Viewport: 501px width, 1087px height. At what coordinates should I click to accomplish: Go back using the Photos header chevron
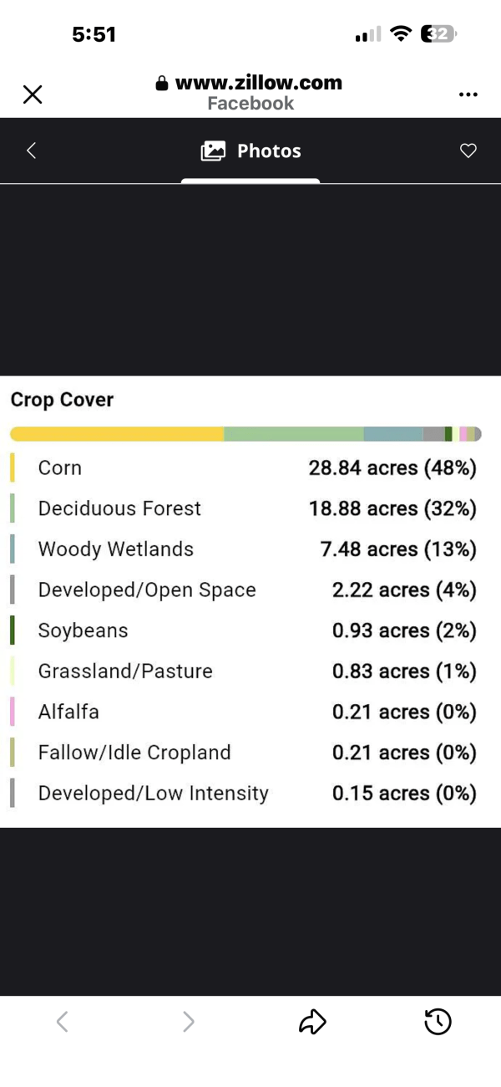point(31,151)
